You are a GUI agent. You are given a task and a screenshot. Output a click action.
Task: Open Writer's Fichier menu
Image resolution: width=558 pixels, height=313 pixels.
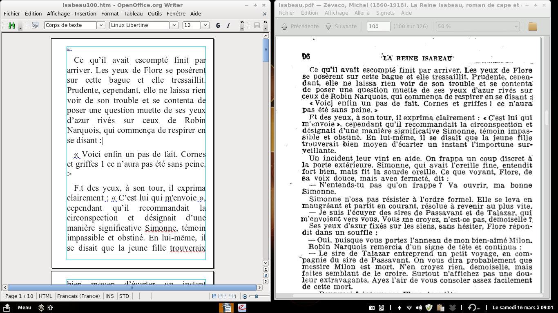pos(12,13)
